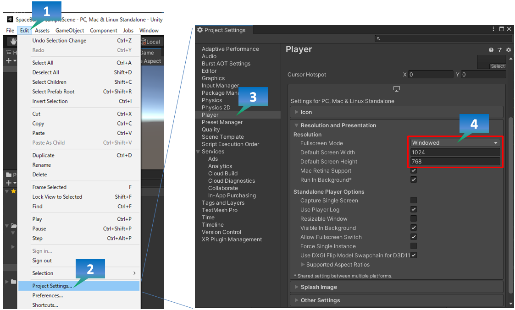515x310 pixels.
Task: Click the Unity logo in title bar
Action: click(10, 19)
